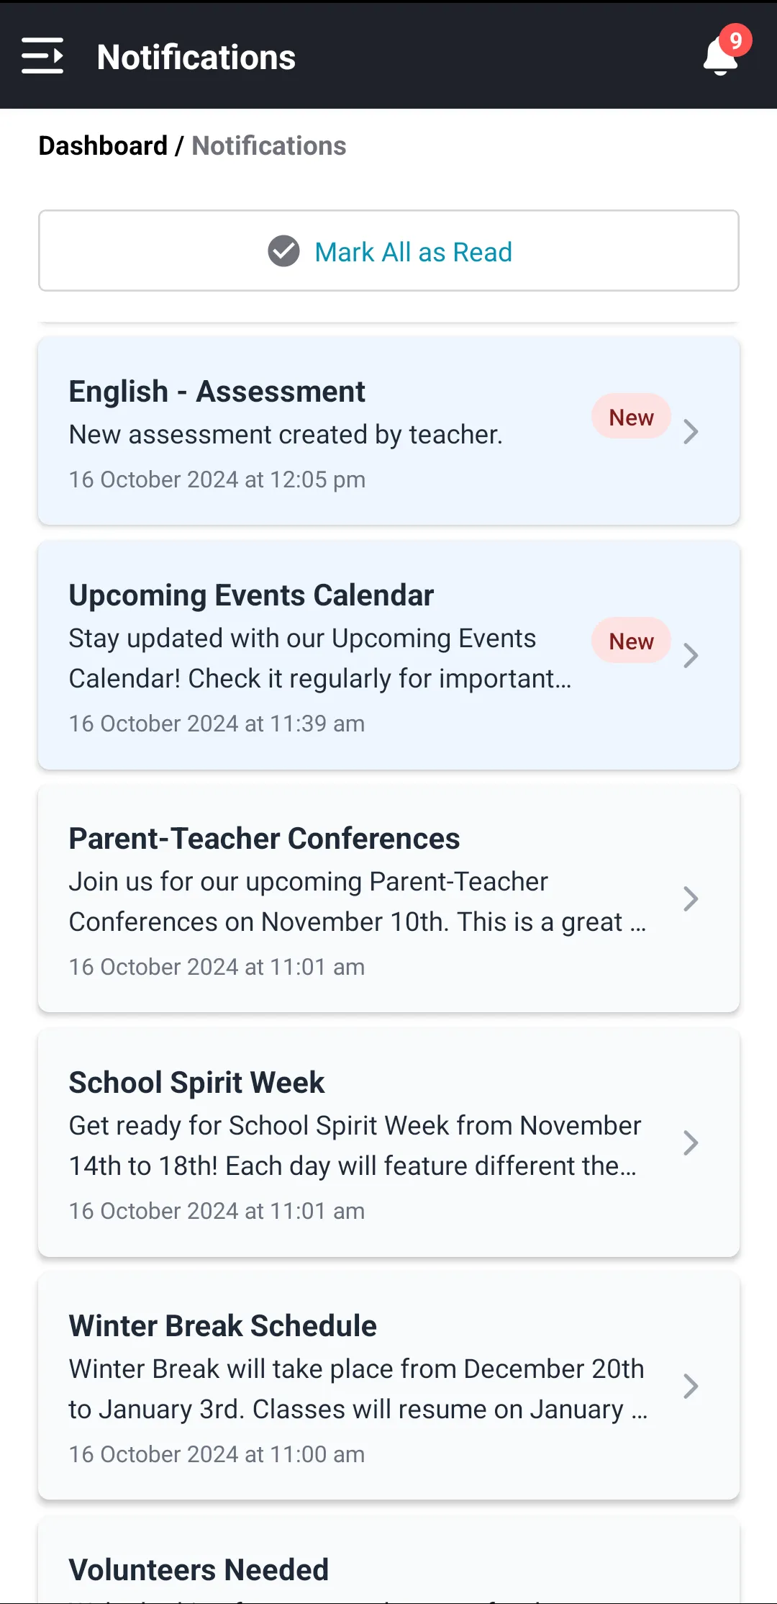The image size is (777, 1604).
Task: Open Winter Break Schedule chevron arrow
Action: (691, 1387)
